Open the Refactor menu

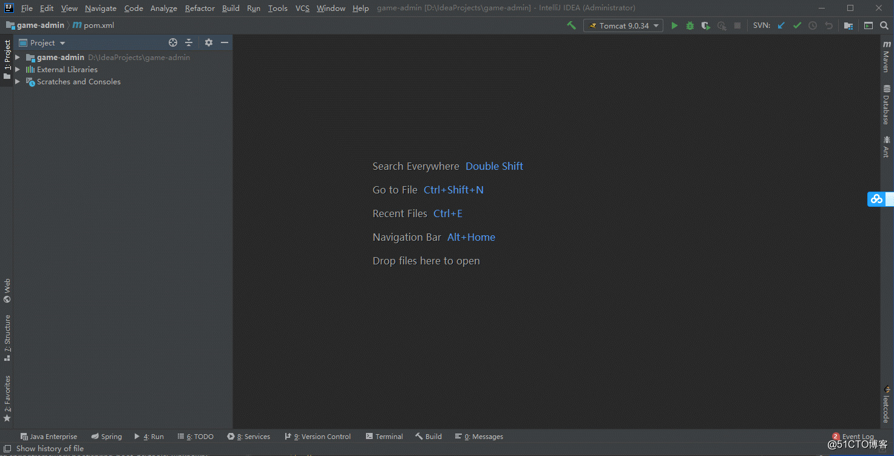pos(200,8)
